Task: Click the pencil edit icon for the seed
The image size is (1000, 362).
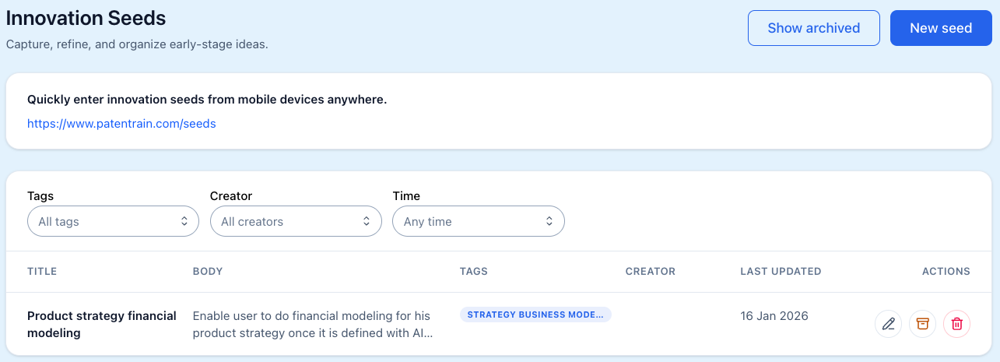Action: 889,324
